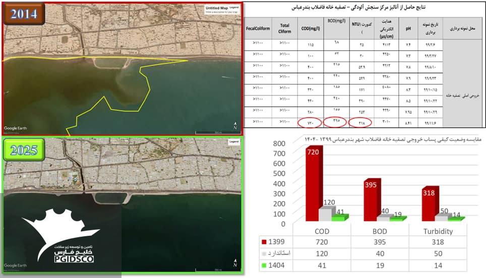Click the red COD bar labeled 720
This screenshot has height=278, width=486.
click(313, 184)
